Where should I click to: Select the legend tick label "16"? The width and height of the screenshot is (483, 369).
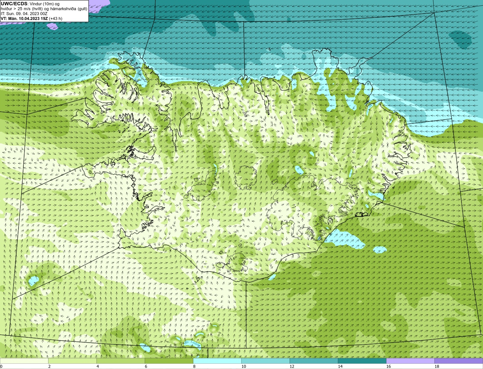pyautogui.click(x=389, y=366)
